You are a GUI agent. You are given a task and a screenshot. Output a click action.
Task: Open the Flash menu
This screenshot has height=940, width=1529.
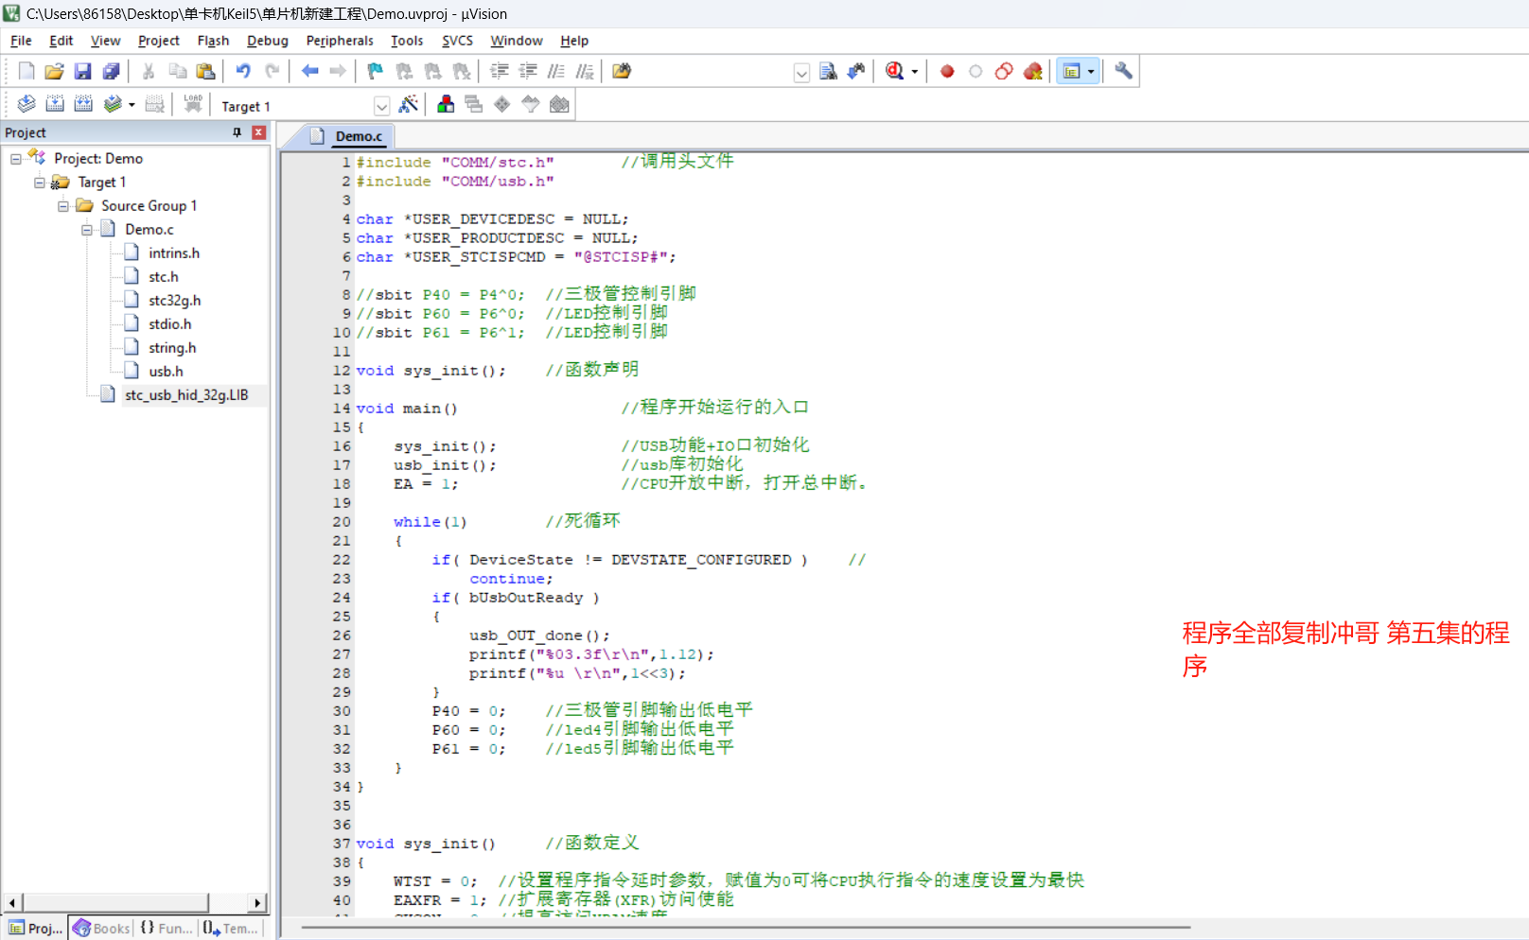tap(213, 41)
